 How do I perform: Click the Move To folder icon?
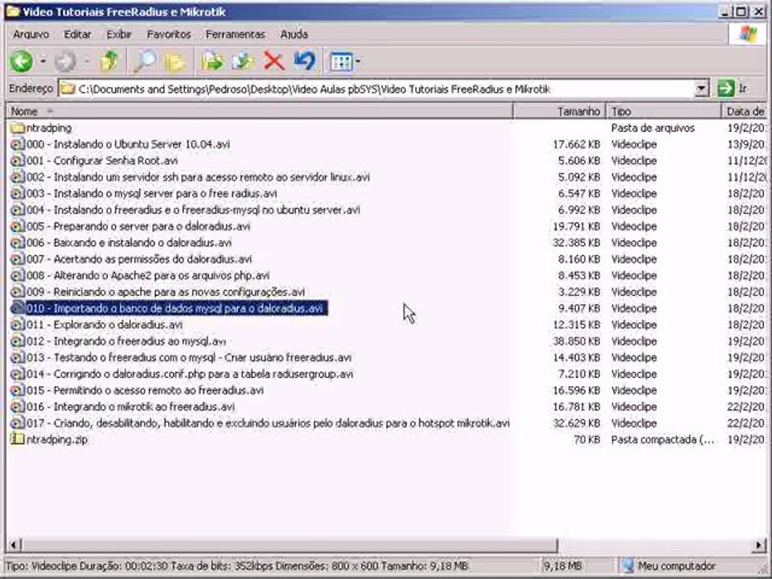click(212, 62)
